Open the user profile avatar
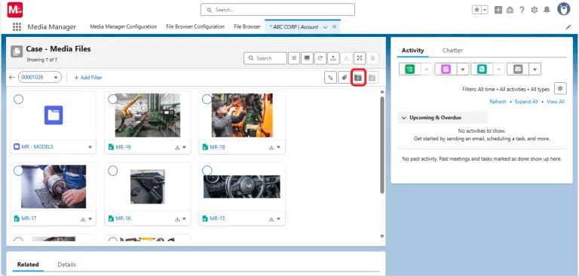The height and width of the screenshot is (276, 579). pos(564,9)
